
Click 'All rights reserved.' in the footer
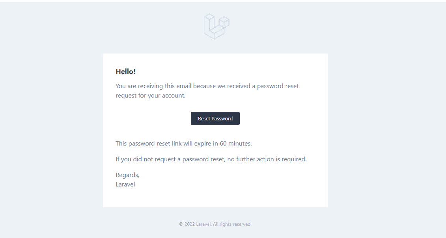(232, 224)
